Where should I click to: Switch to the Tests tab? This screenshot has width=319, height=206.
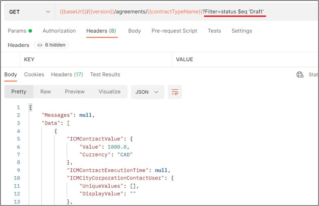click(214, 31)
